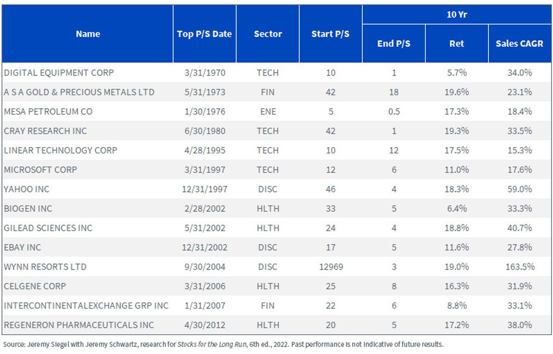The width and height of the screenshot is (553, 354).
Task: Click Biogen return value 6.4%
Action: pos(457,208)
